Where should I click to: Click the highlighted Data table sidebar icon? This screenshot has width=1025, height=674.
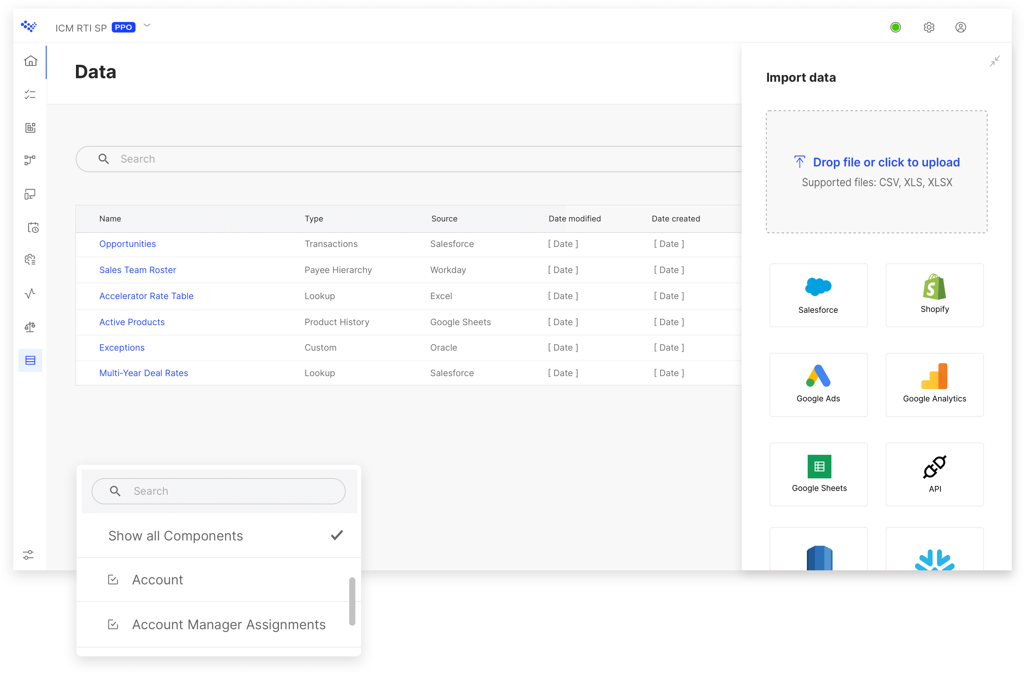(x=30, y=360)
